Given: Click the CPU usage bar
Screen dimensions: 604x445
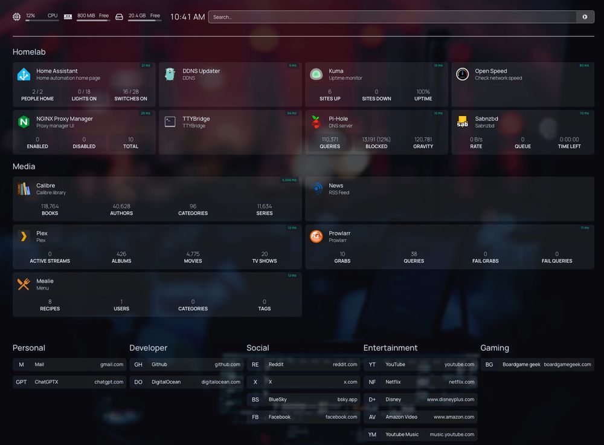Looking at the screenshot, I should 42,21.
